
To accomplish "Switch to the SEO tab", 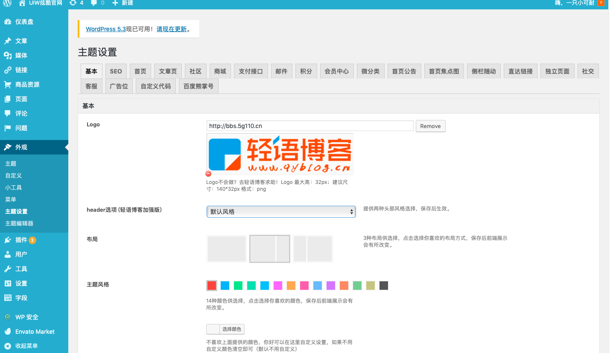I will (x=116, y=71).
